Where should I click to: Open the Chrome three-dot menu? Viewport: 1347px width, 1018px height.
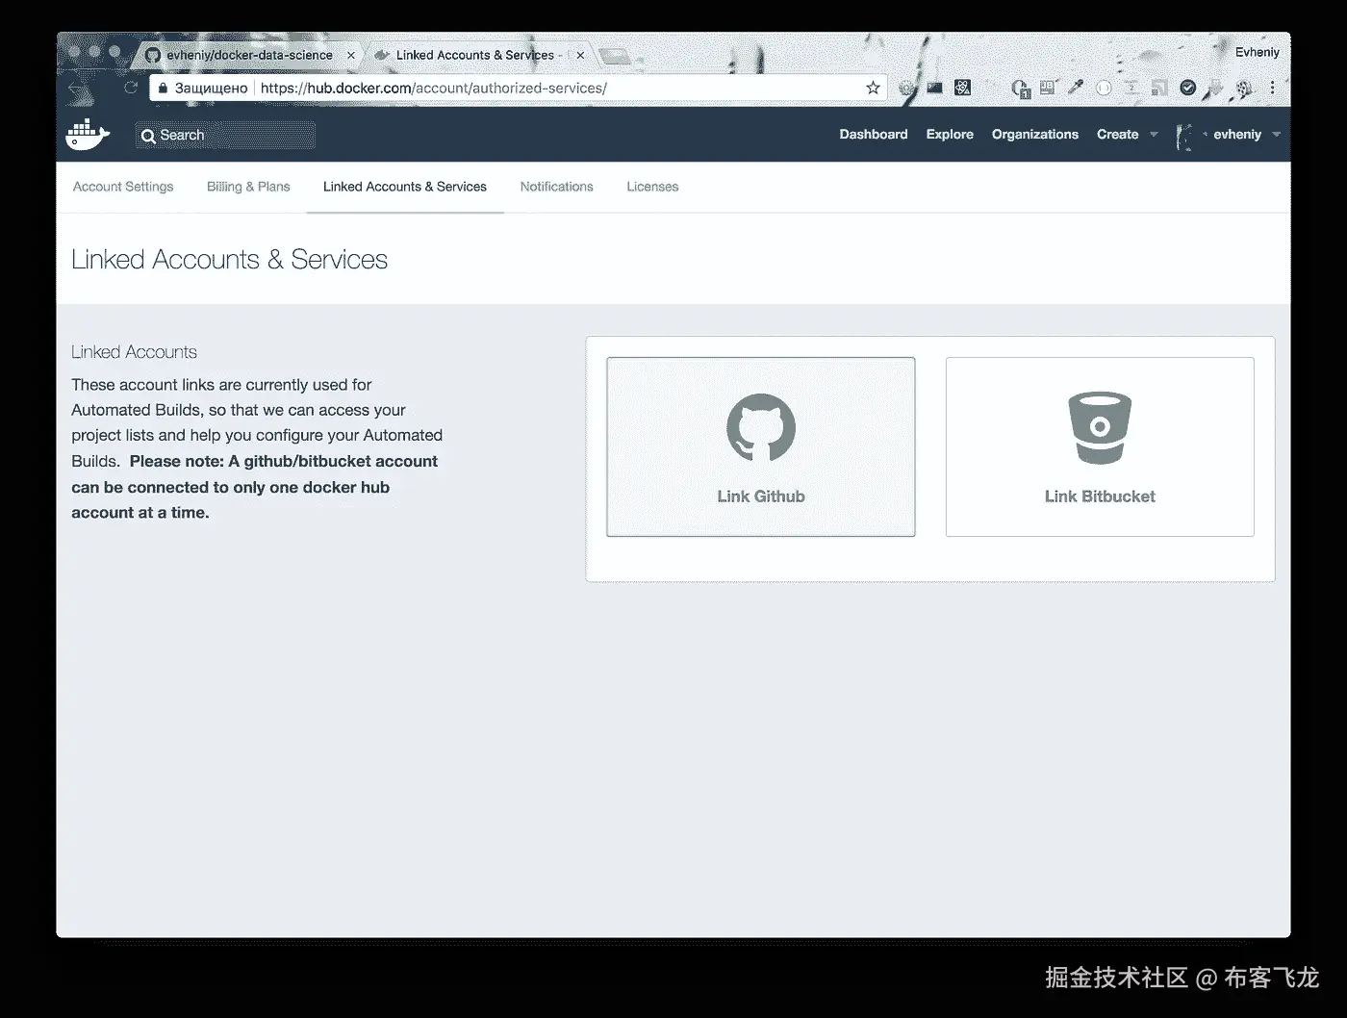pos(1272,88)
